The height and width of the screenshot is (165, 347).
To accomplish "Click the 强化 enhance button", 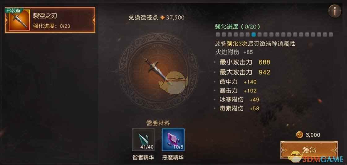I will coord(309,150).
